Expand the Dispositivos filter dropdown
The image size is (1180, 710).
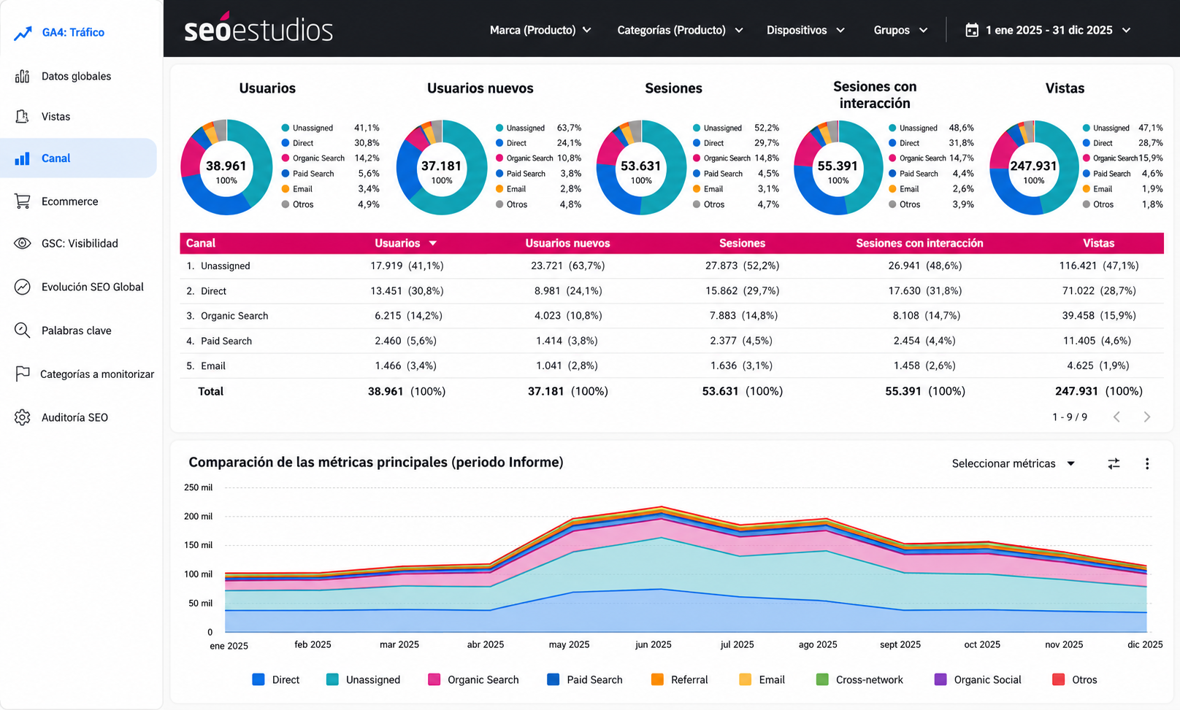coord(805,30)
